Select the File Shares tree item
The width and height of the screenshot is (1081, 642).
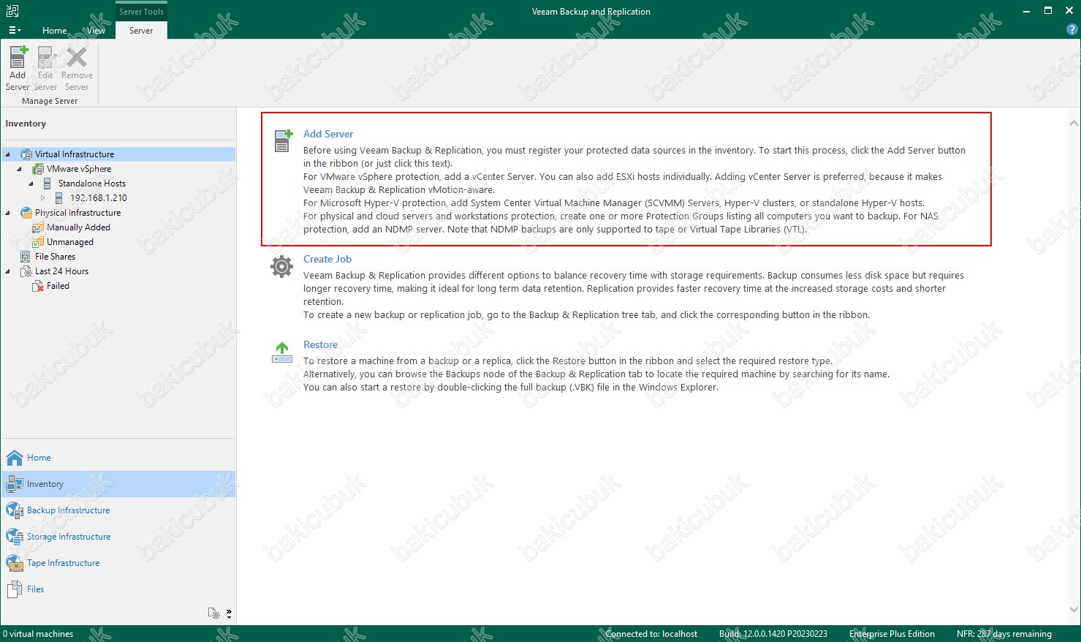tap(55, 257)
